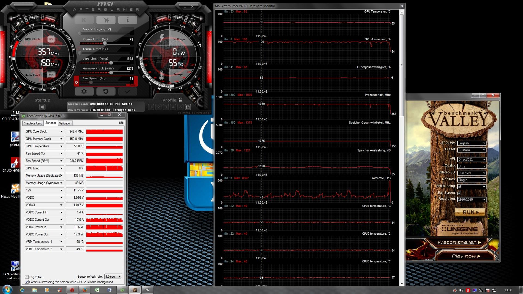
Task: Apply Afterburner settings with checkmark button
Action: [x=128, y=91]
